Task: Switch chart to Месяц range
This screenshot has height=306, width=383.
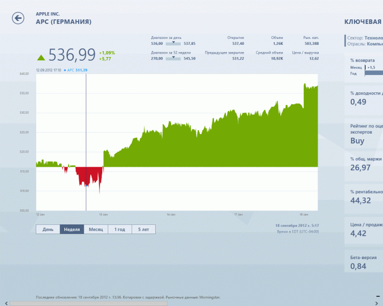Action: pyautogui.click(x=95, y=229)
